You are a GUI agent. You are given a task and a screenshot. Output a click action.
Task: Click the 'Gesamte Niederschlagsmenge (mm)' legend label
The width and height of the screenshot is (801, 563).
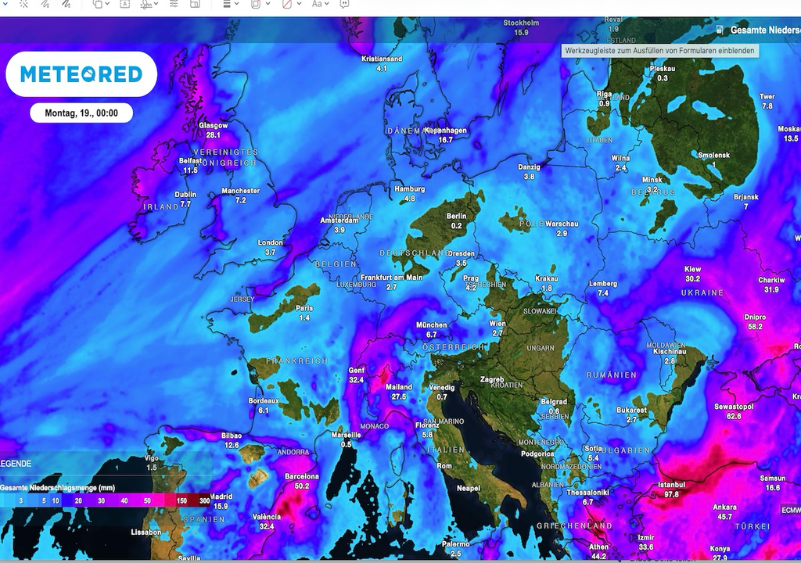pos(57,488)
